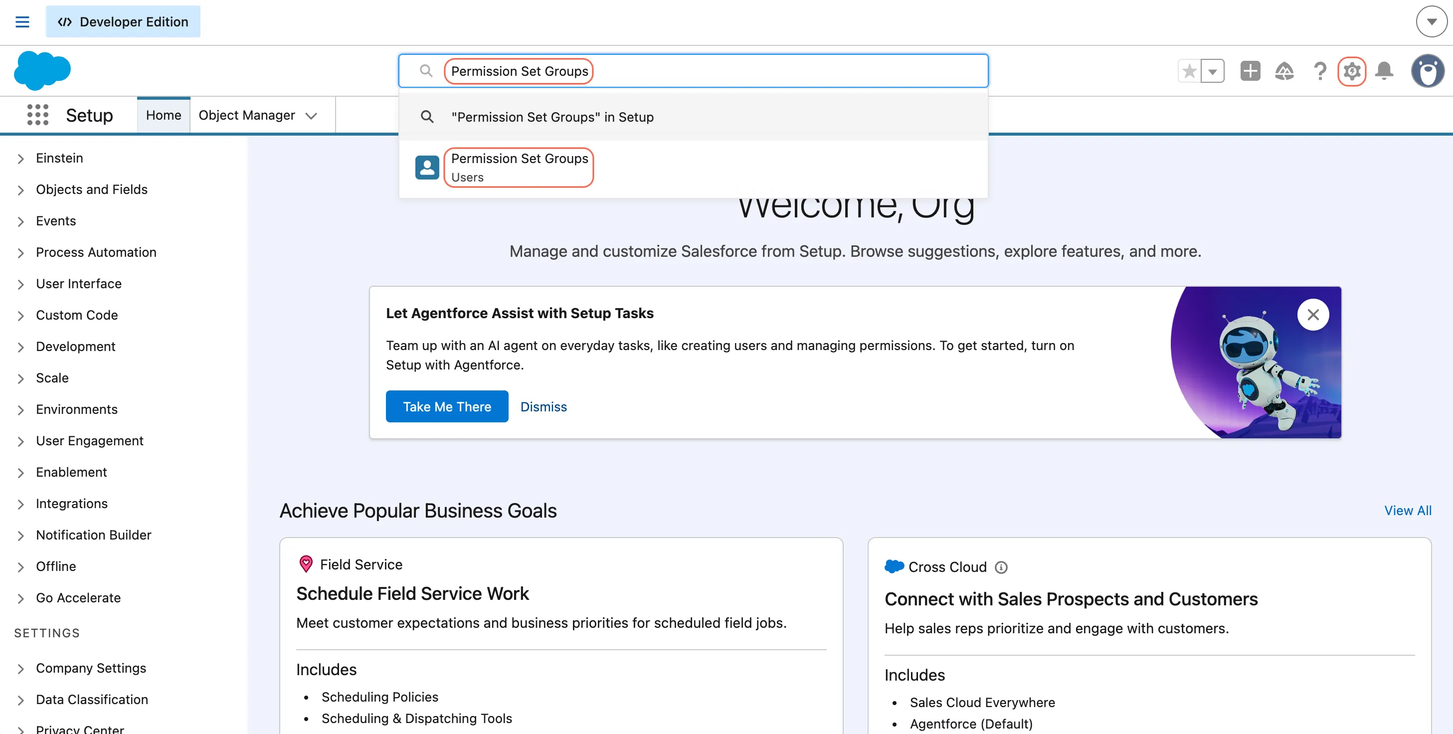Open the hamburger menu icon

(x=22, y=21)
